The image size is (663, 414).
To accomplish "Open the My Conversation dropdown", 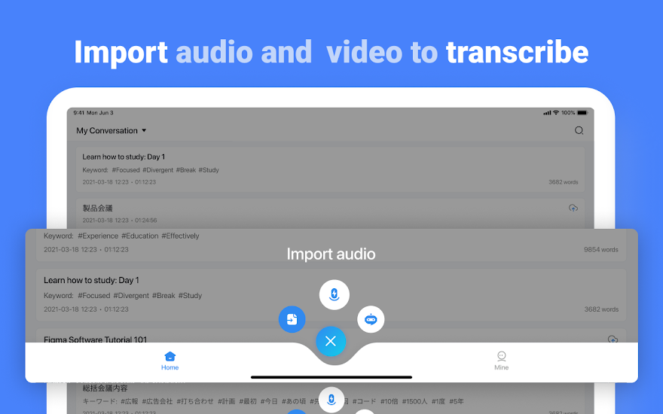I will [x=112, y=130].
